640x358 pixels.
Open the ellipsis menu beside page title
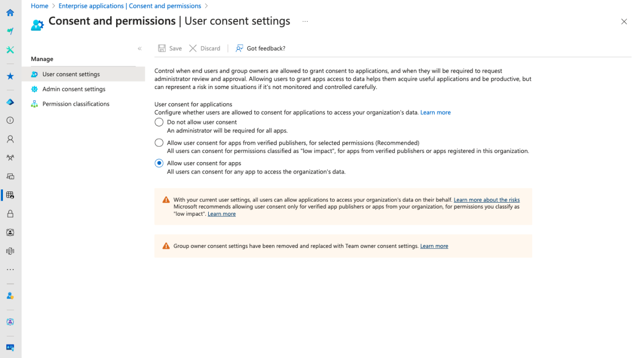point(305,22)
